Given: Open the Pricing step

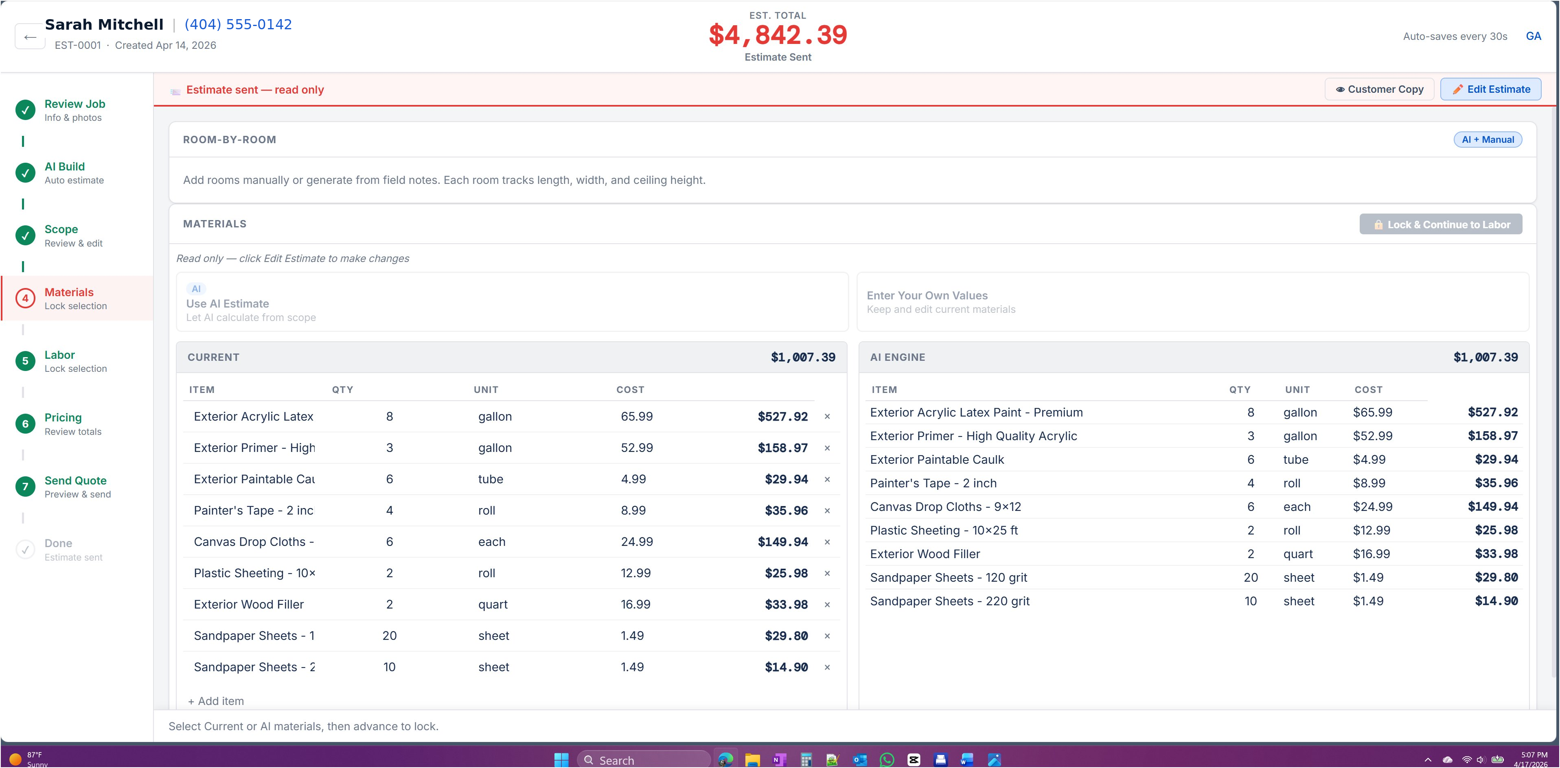Looking at the screenshot, I should (62, 423).
